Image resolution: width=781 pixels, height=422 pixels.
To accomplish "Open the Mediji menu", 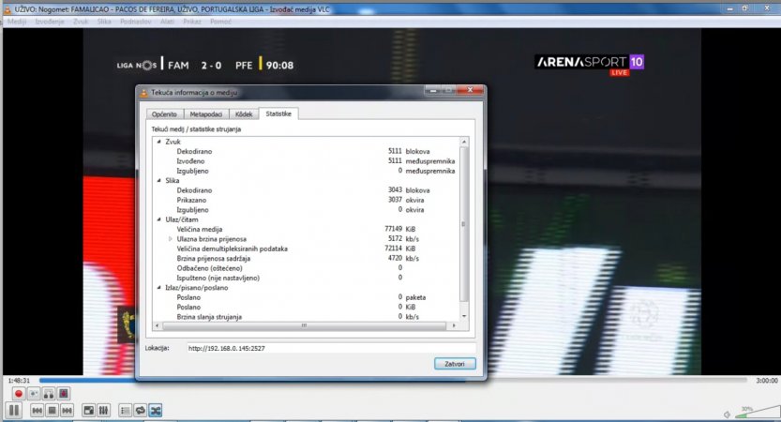I will click(x=17, y=22).
